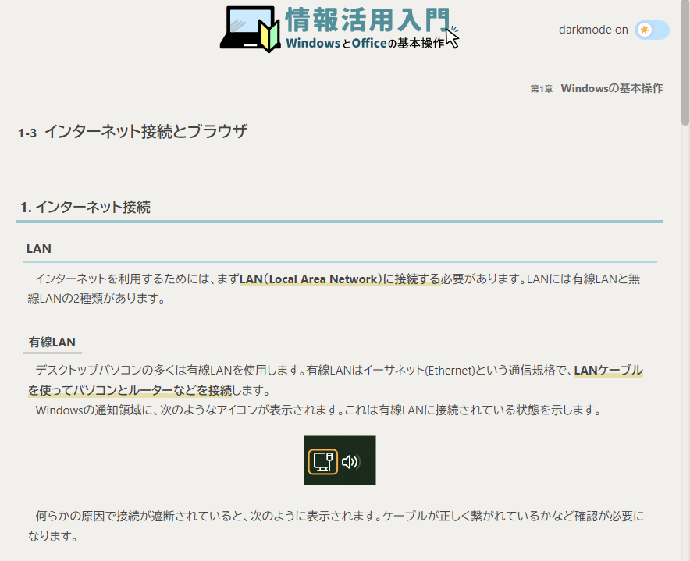Click the 有線LAN heading
Viewport: 690px width, 561px height.
pos(52,342)
